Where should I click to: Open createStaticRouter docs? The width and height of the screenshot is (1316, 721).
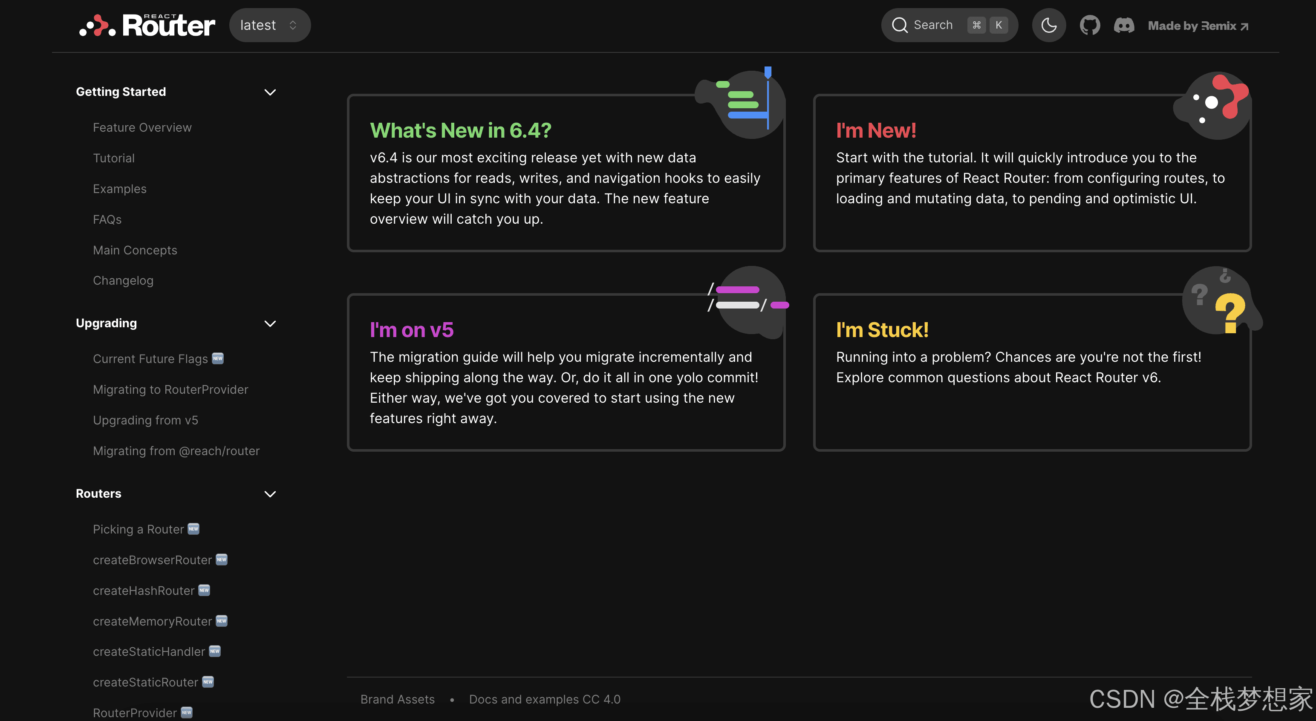coord(146,682)
